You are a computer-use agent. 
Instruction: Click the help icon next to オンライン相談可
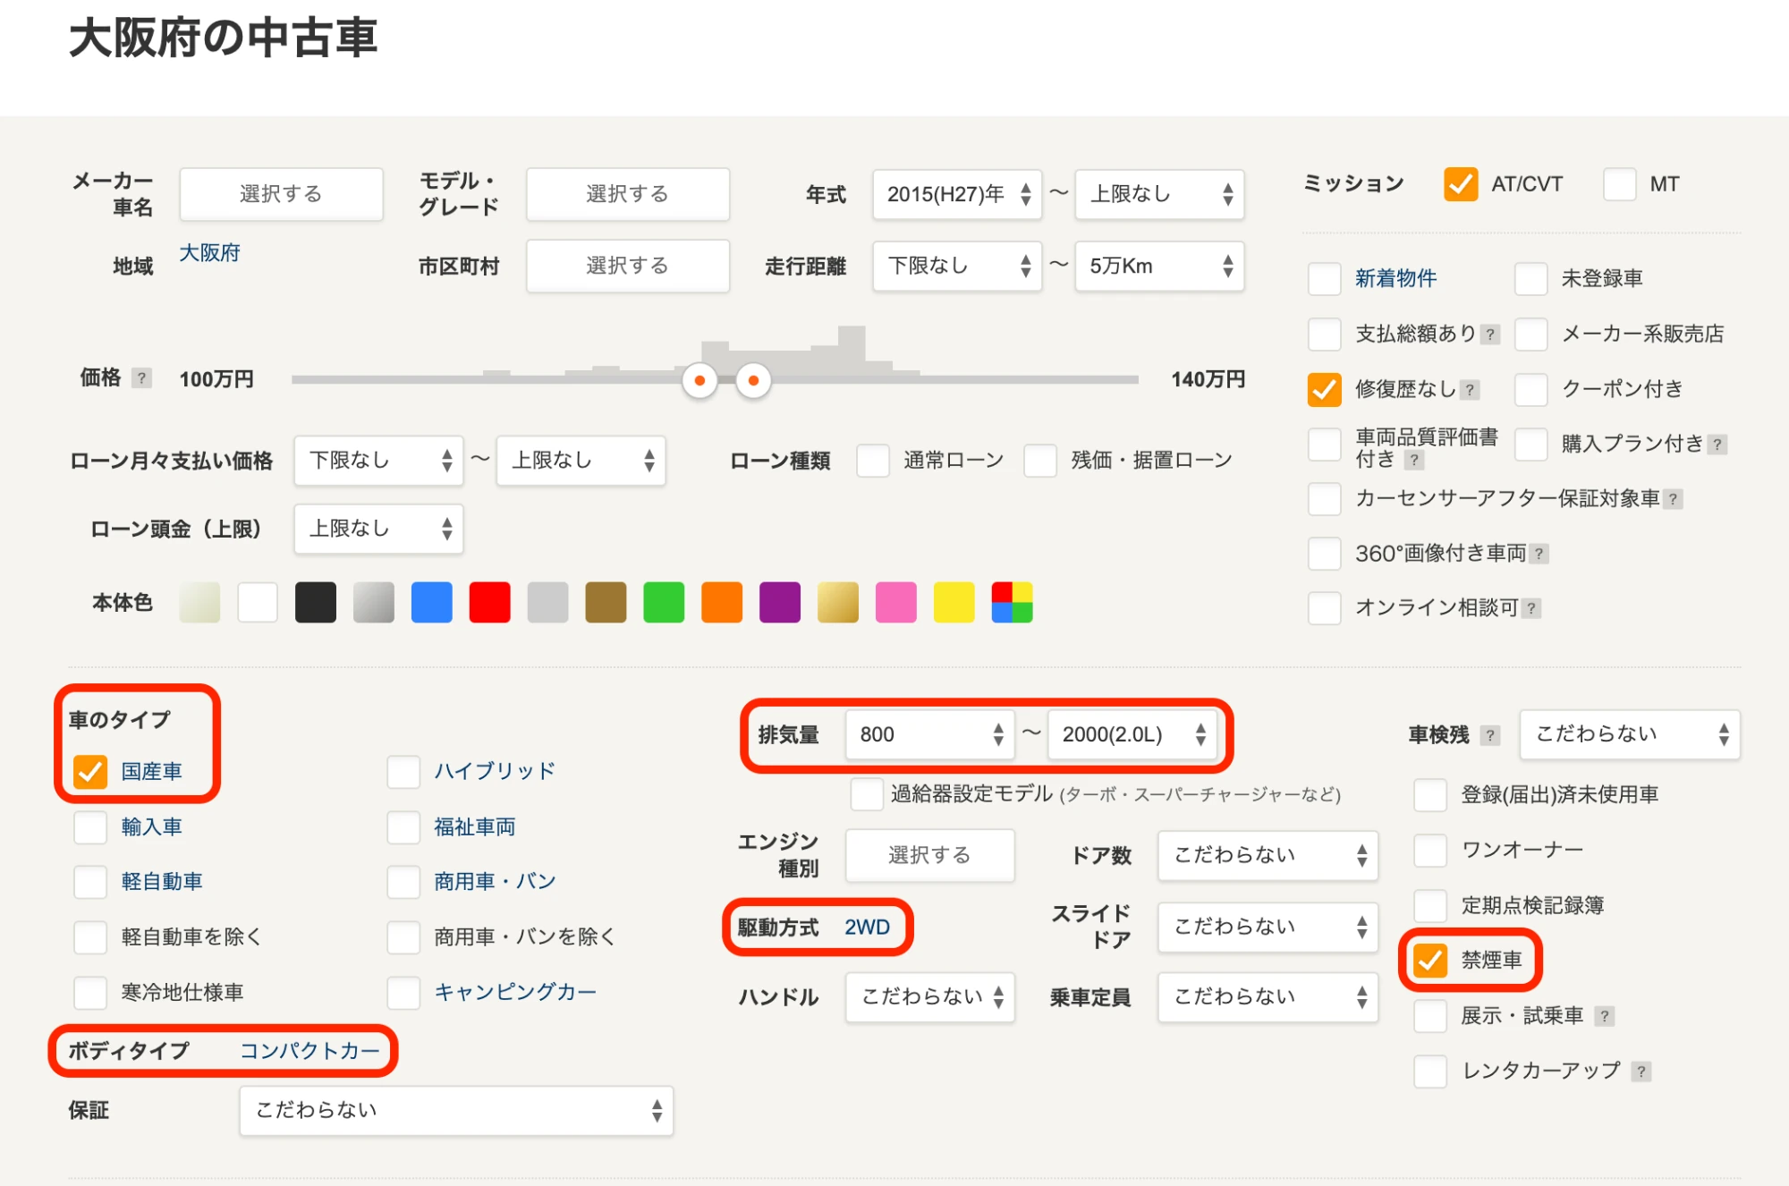(1531, 609)
